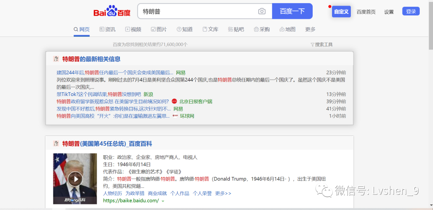Click 更多>> sections link
Image resolution: width=433 pixels, height=210 pixels.
pyautogui.click(x=223, y=194)
